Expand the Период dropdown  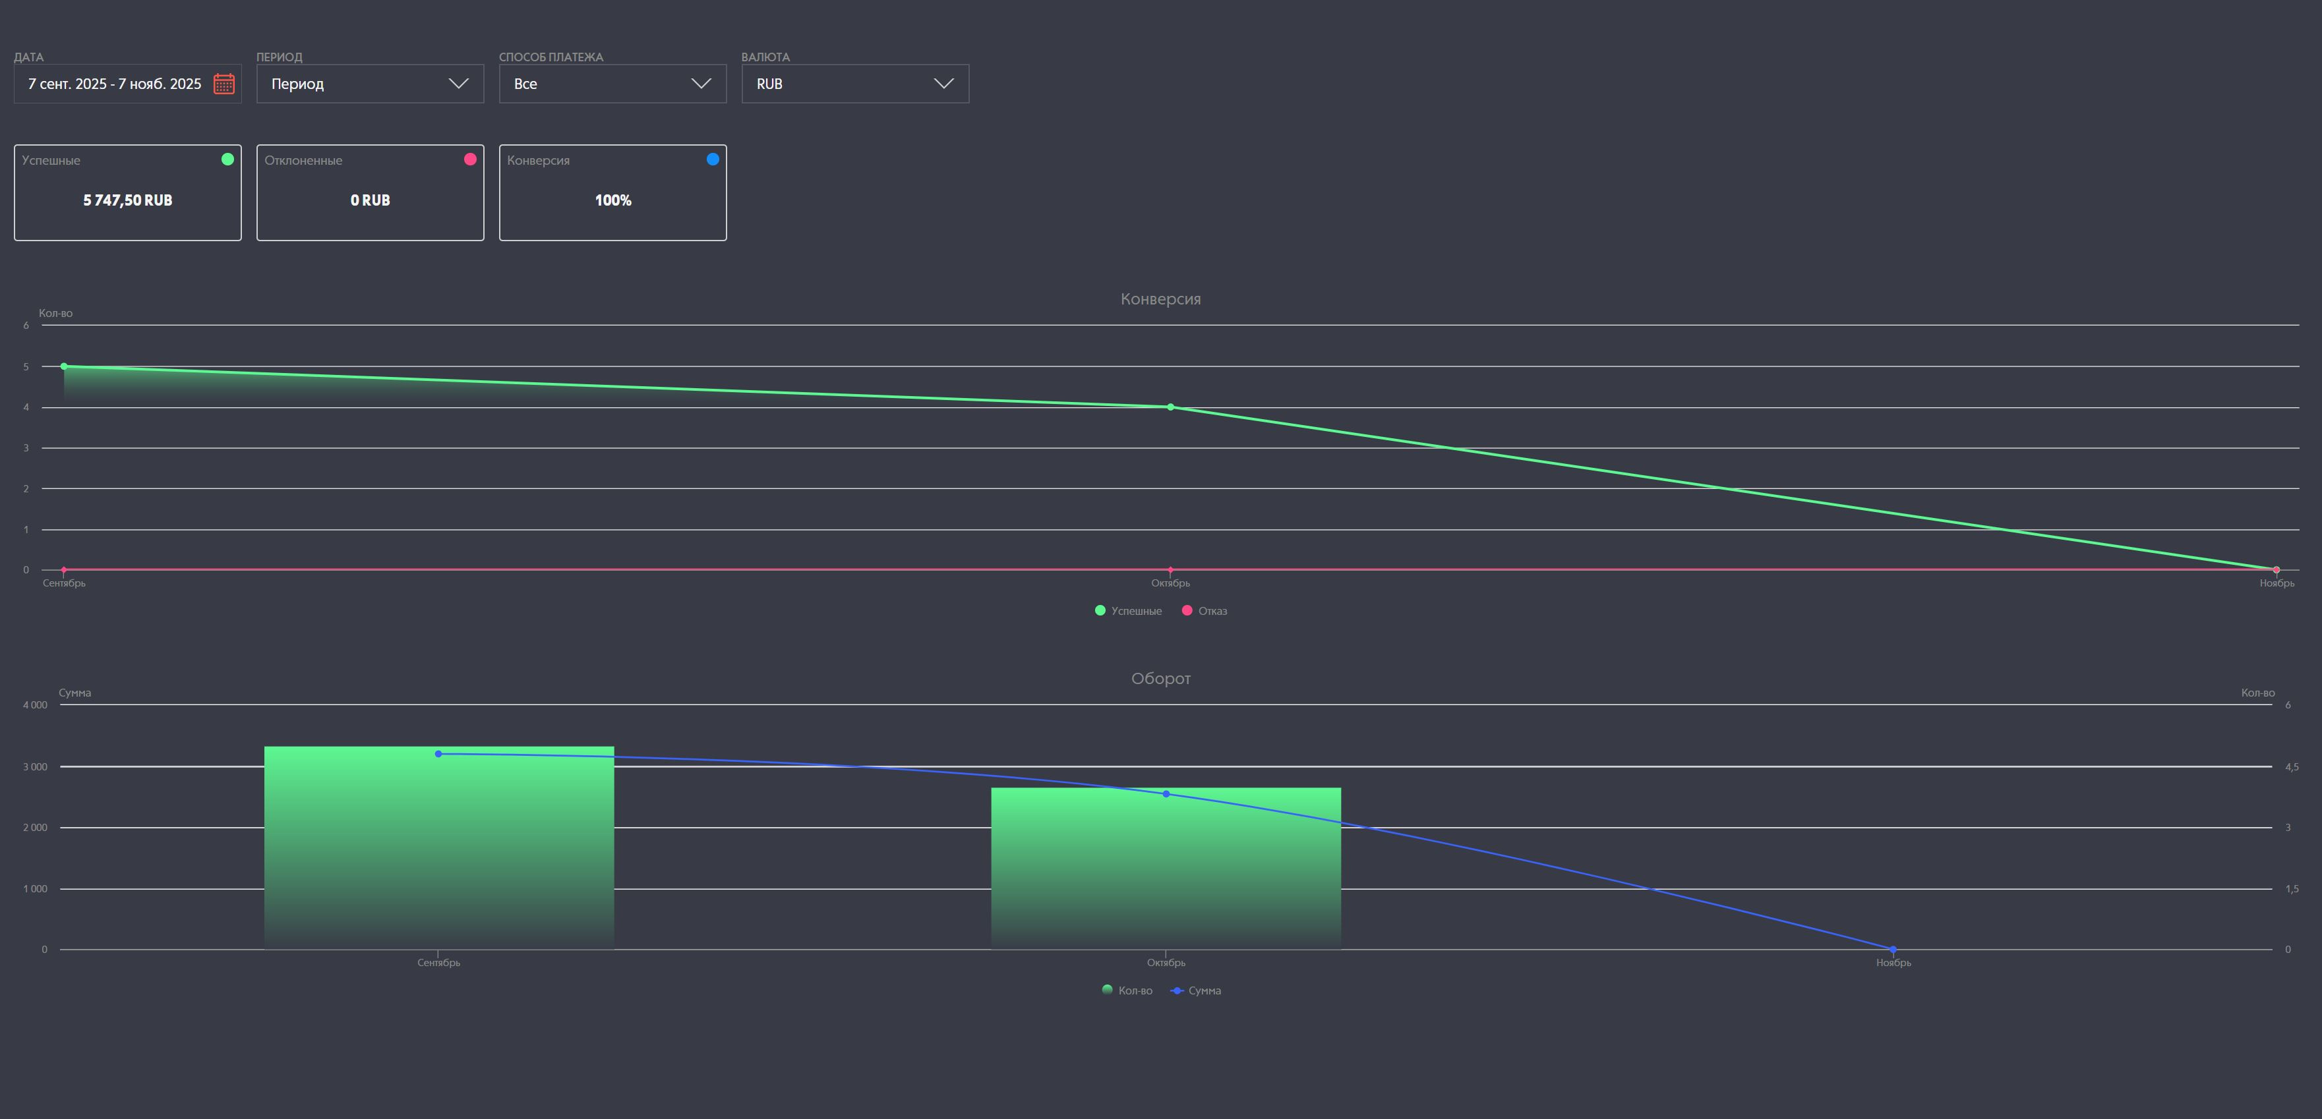(370, 84)
